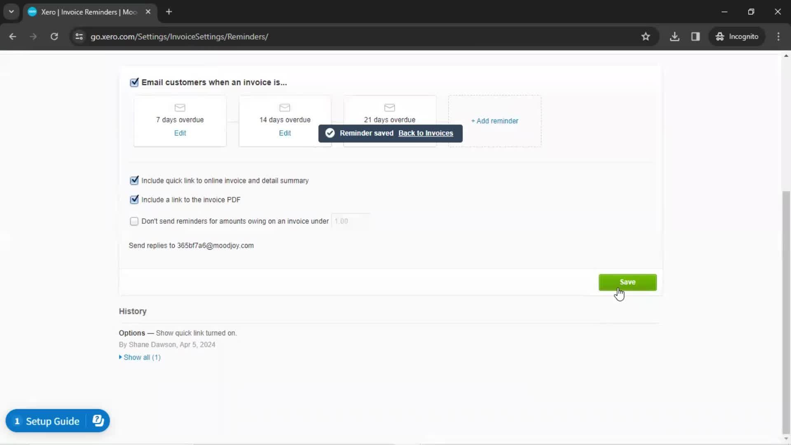Click Add reminder
Viewport: 791px width, 445px height.
point(494,121)
